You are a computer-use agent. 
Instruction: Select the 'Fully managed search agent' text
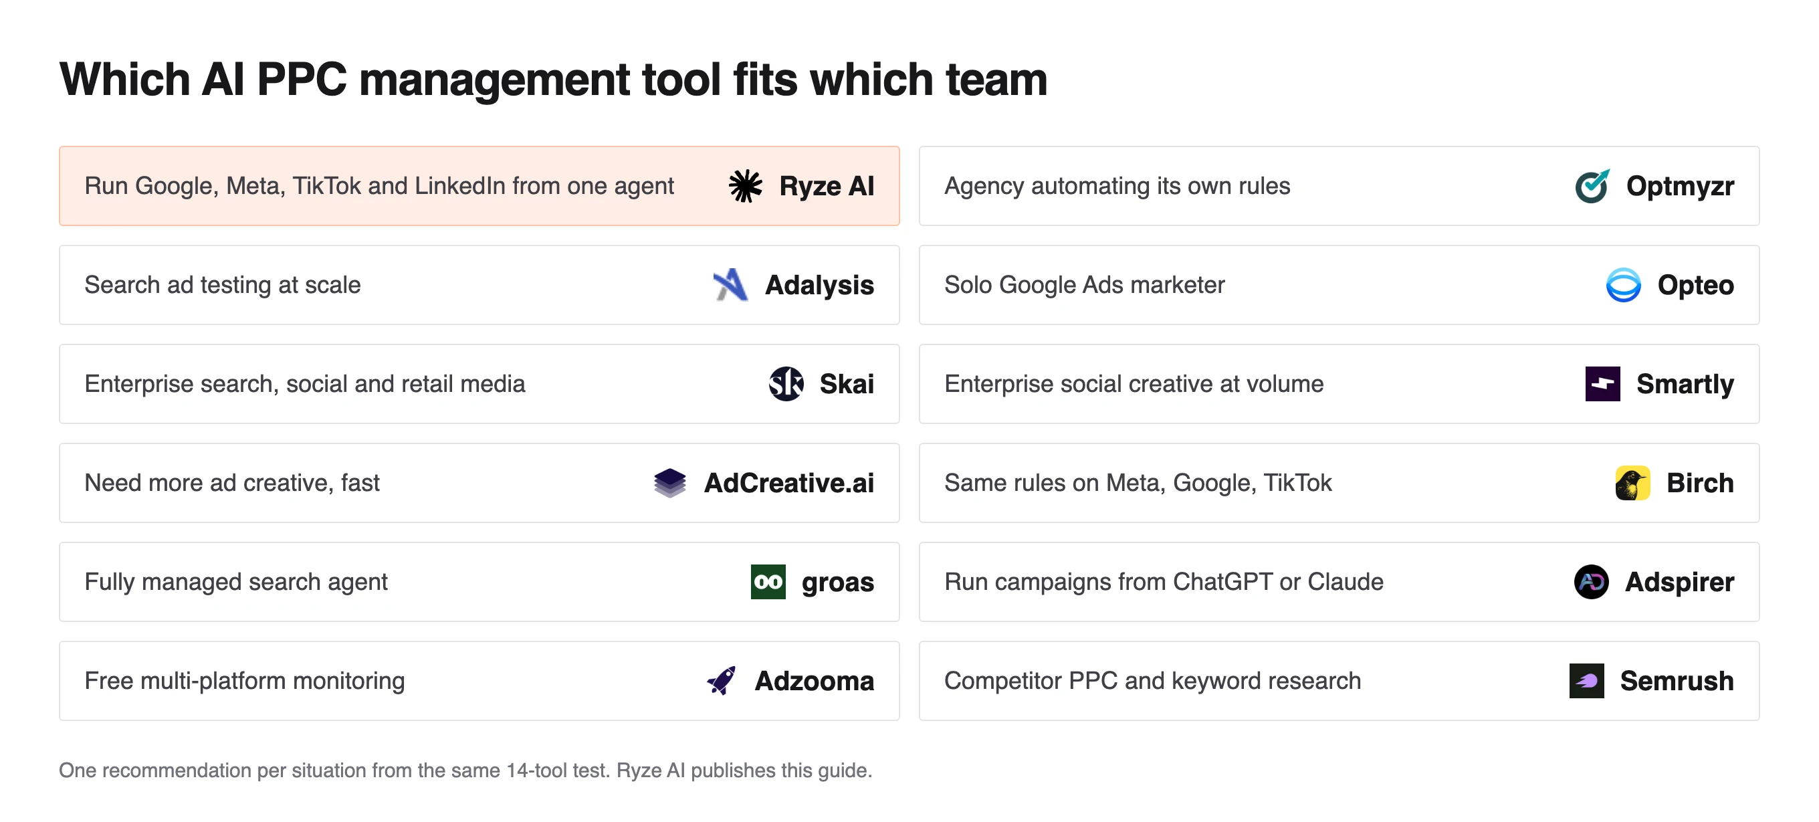click(x=236, y=581)
